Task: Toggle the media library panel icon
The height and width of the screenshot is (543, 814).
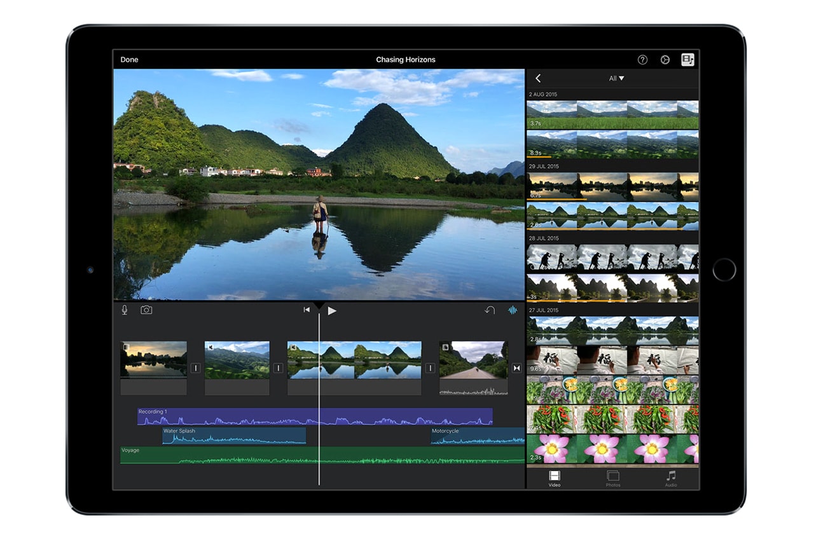Action: [x=687, y=60]
